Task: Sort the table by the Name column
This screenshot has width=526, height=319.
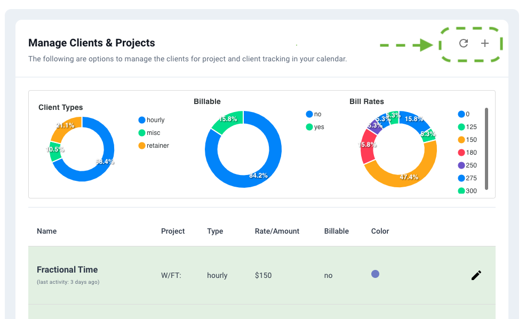Action: click(x=46, y=231)
